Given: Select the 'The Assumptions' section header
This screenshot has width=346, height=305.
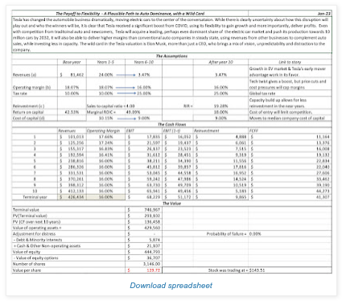Looking at the screenshot, I should point(171,56).
